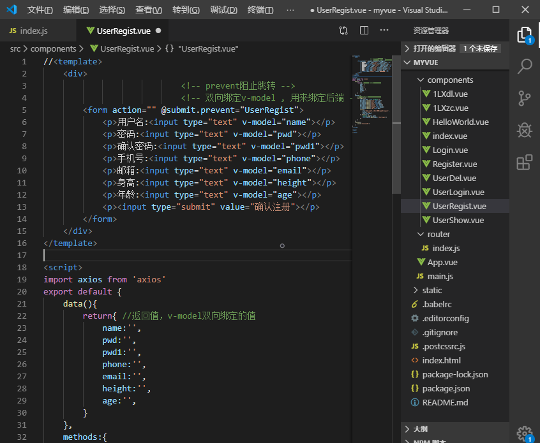Open the Source Control view icon
Viewport: 540px width, 443px height.
pos(524,98)
